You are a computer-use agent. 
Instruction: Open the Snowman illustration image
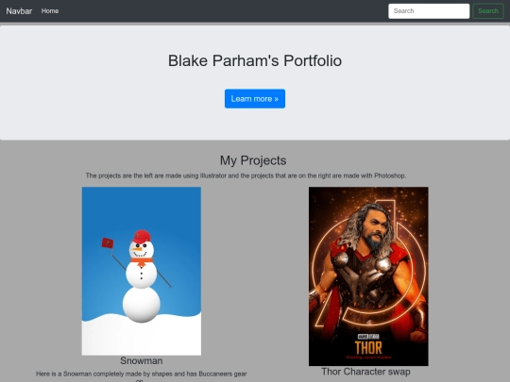pos(141,271)
